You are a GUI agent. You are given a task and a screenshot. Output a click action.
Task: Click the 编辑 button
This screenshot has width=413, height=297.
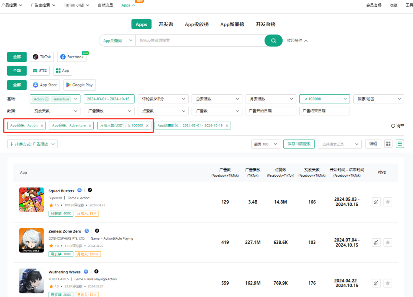coord(373,144)
